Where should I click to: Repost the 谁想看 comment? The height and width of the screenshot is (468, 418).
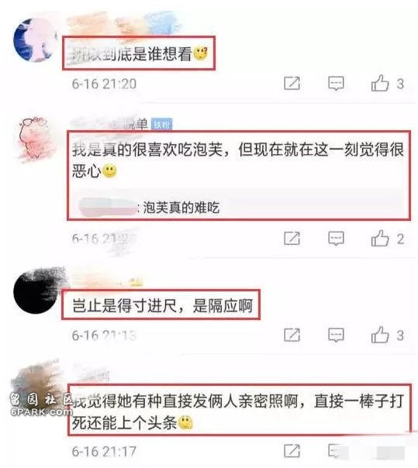[x=292, y=83]
